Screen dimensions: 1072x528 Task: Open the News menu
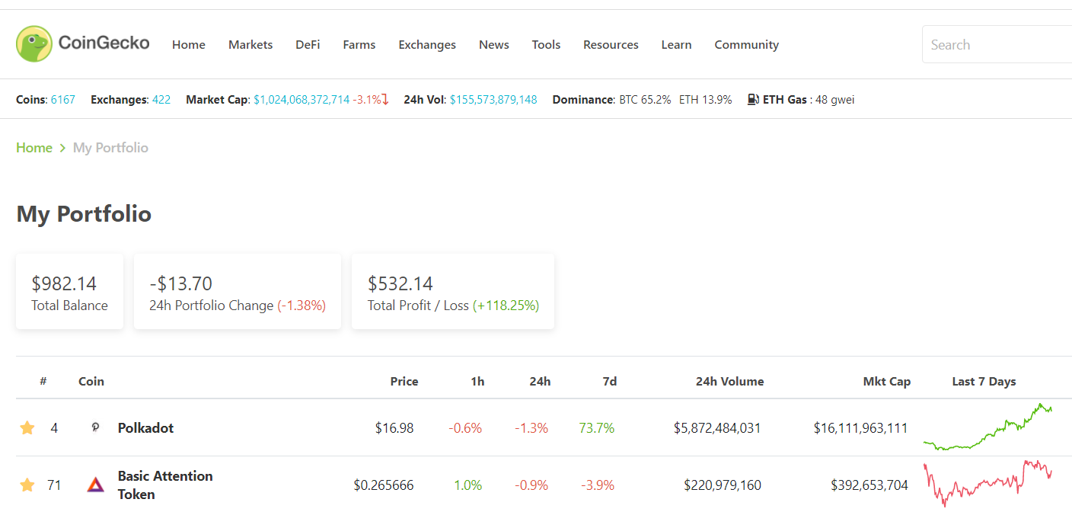coord(494,45)
